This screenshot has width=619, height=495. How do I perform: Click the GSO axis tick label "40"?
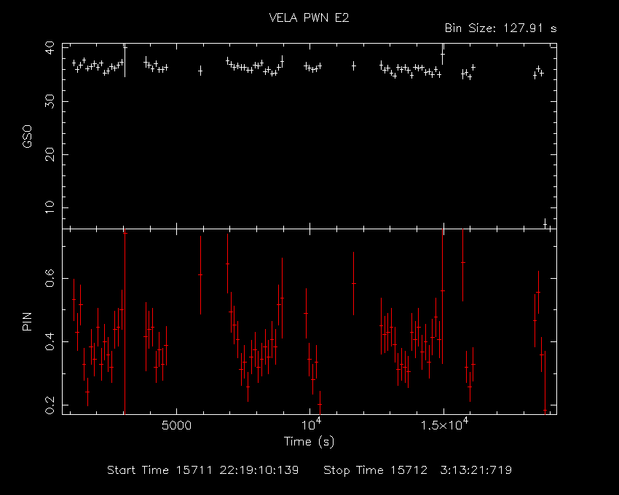click(50, 49)
